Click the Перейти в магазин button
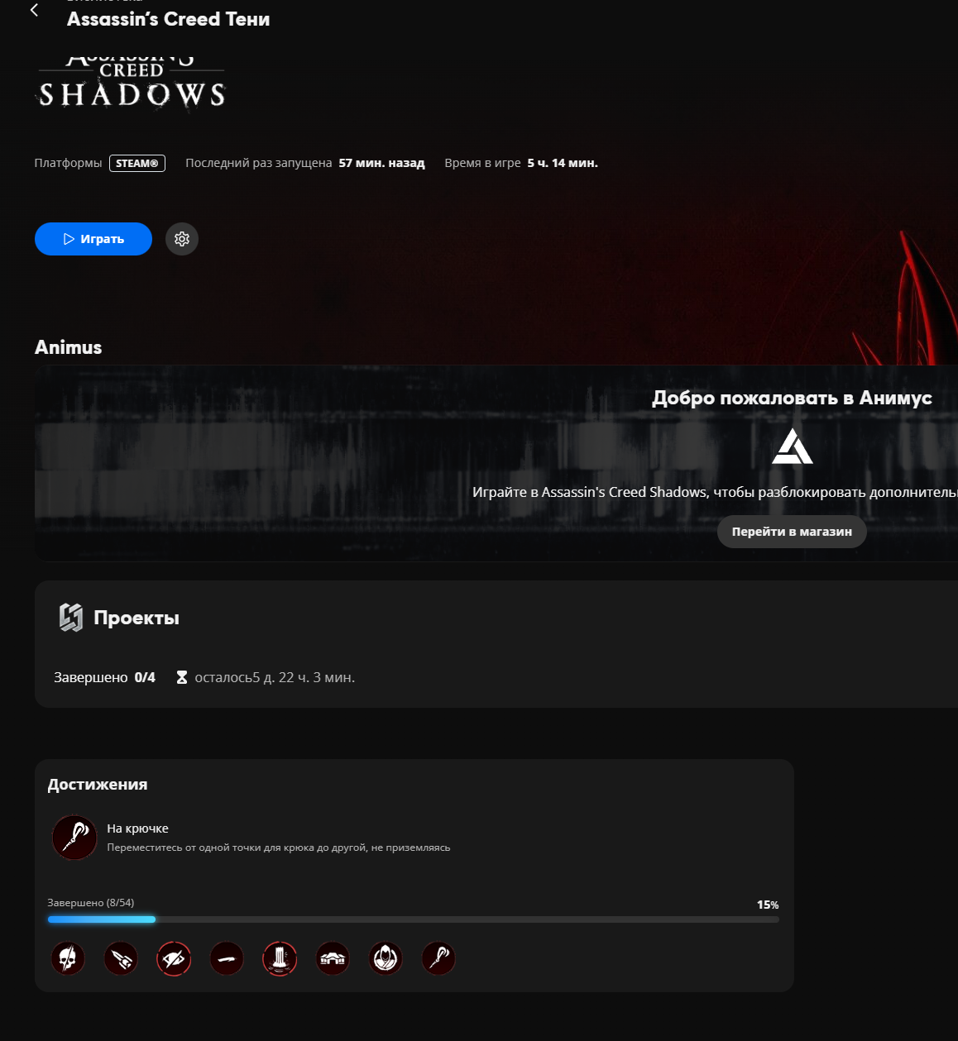Screen dimensions: 958x1041 792,532
